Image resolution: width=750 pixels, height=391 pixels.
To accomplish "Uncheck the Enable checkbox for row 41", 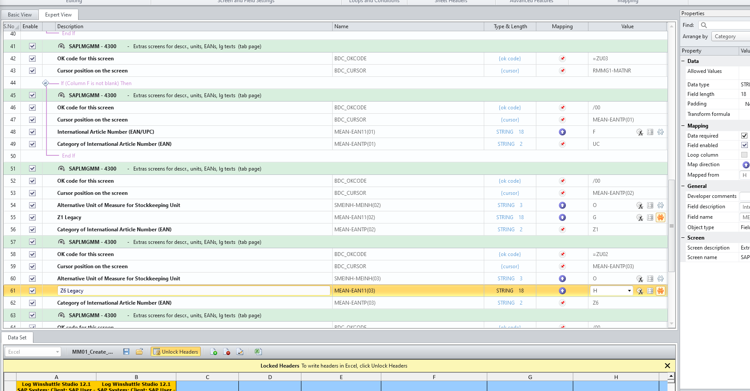I will 32,46.
